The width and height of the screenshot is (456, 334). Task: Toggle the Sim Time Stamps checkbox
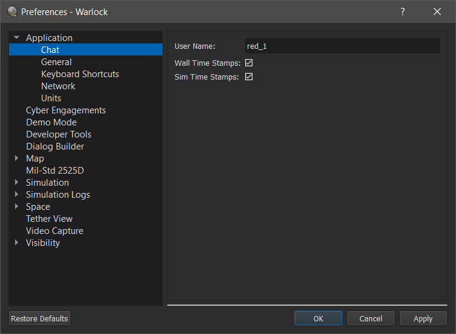click(x=249, y=77)
